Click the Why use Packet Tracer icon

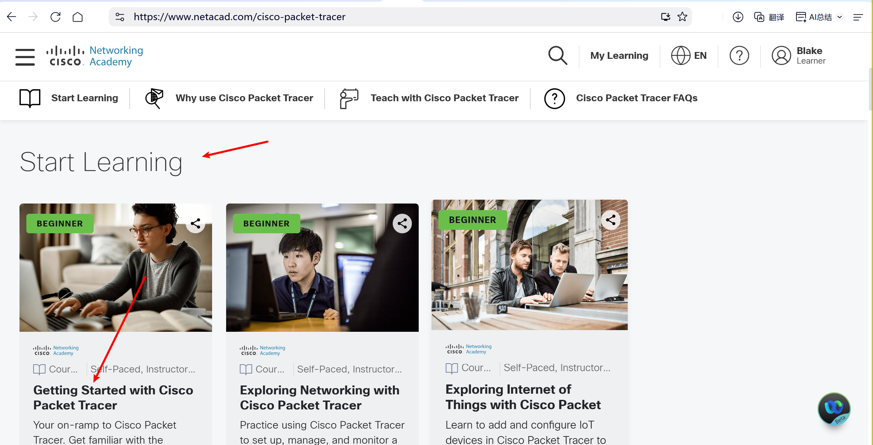(x=154, y=98)
